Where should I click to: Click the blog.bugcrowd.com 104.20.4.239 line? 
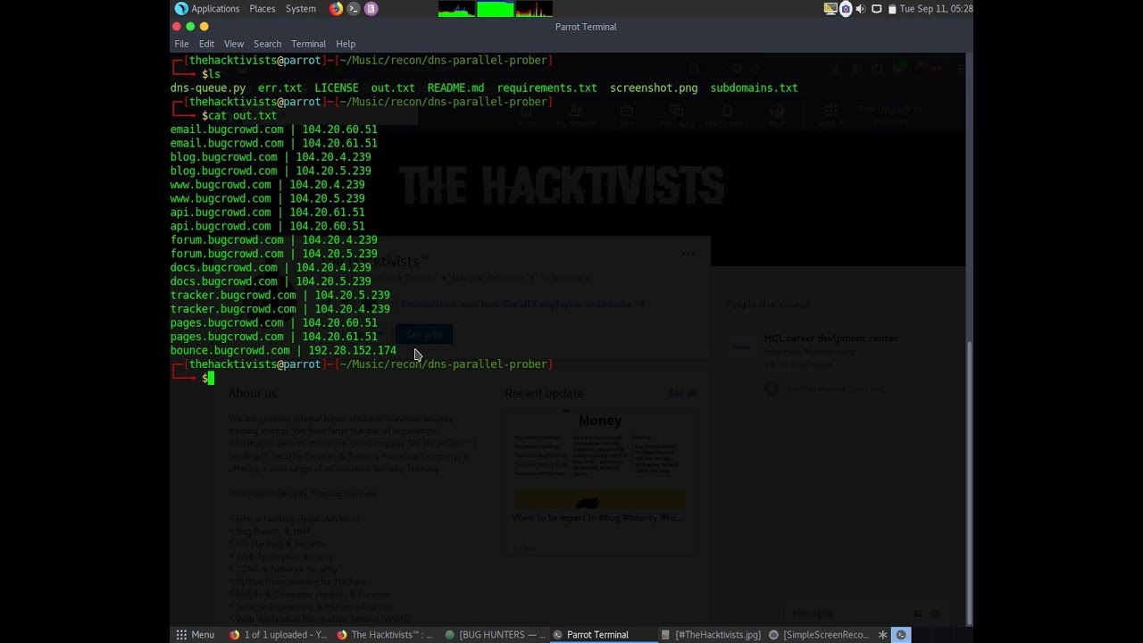tap(271, 157)
